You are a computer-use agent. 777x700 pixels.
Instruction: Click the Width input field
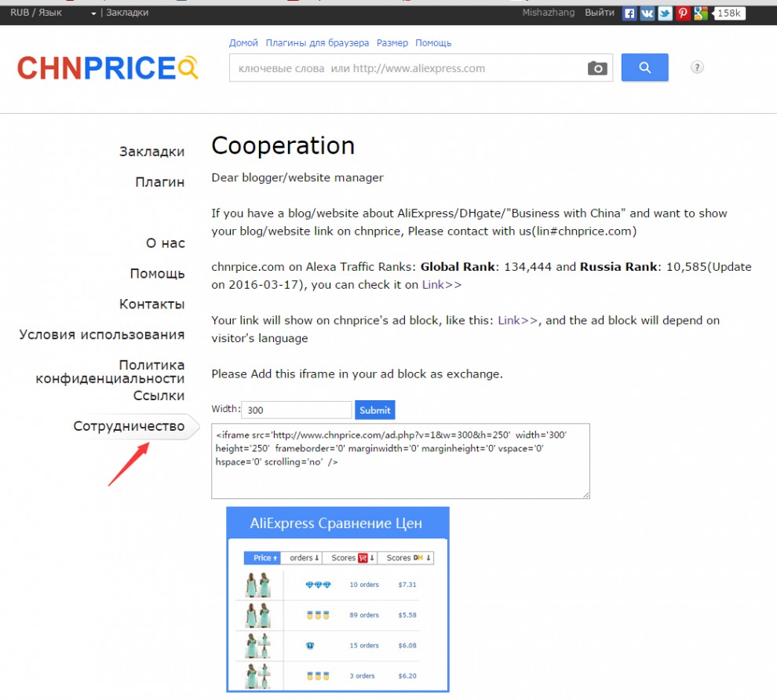point(297,410)
